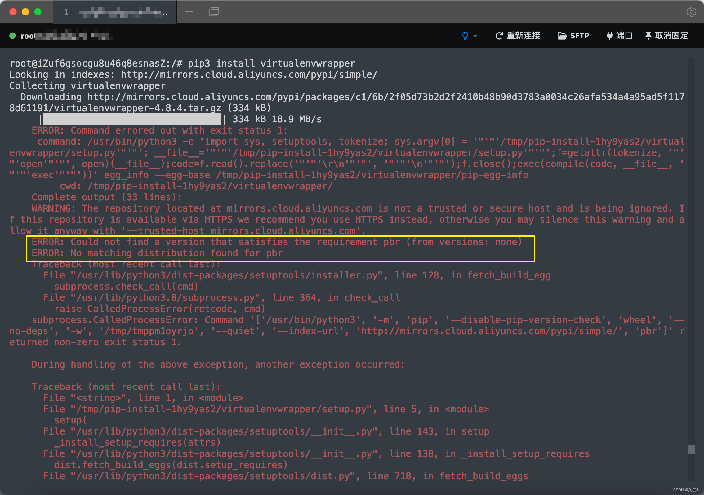Click the 'Looking in indexes' mirror URL line
The width and height of the screenshot is (704, 495).
coord(194,74)
